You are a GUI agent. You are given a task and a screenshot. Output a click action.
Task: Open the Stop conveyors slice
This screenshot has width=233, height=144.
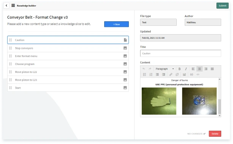68,48
